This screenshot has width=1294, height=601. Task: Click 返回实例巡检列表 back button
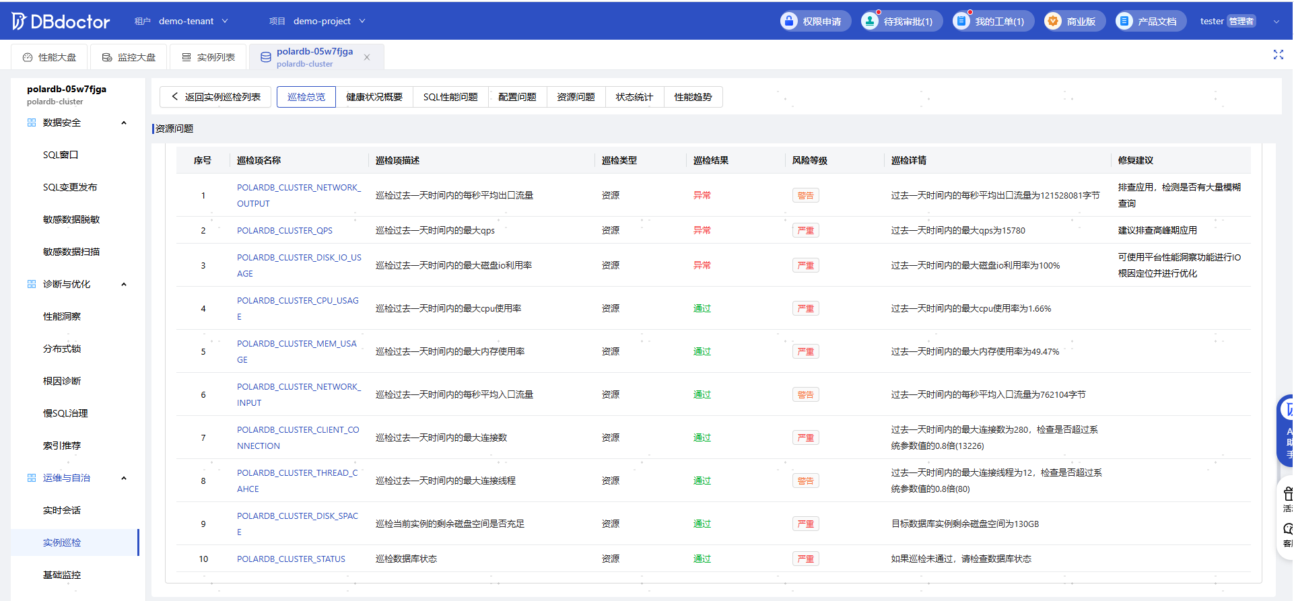tap(215, 97)
